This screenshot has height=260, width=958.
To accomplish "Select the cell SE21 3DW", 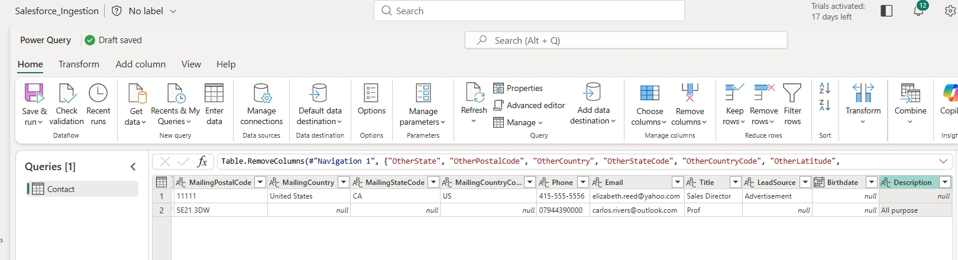I will click(x=220, y=210).
